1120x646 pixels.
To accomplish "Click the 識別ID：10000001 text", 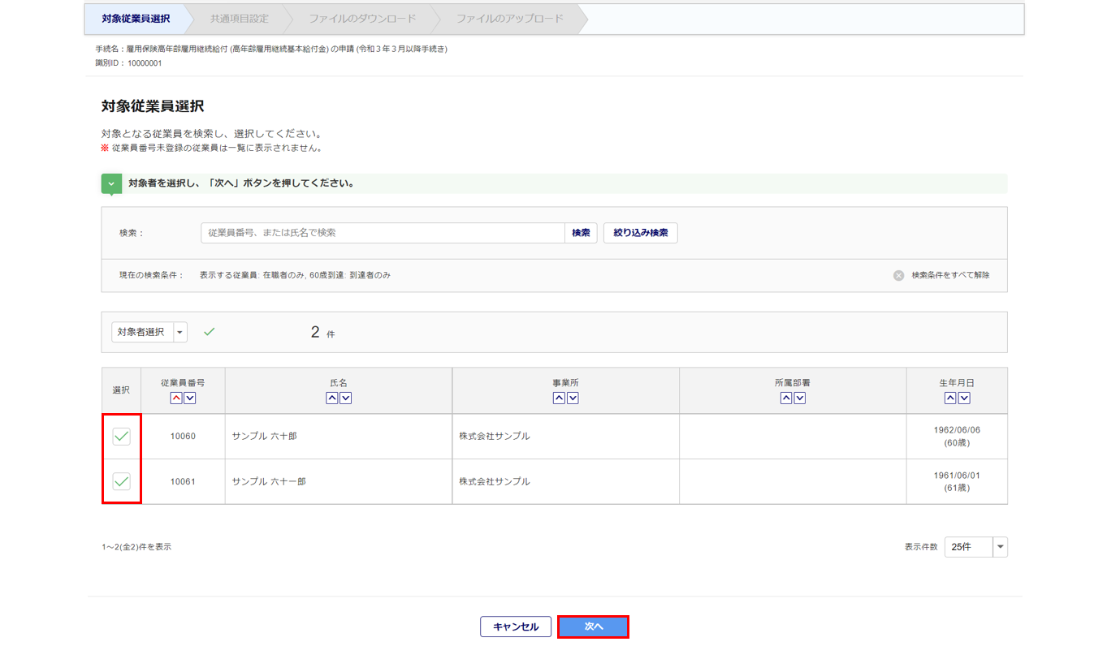I will click(128, 62).
